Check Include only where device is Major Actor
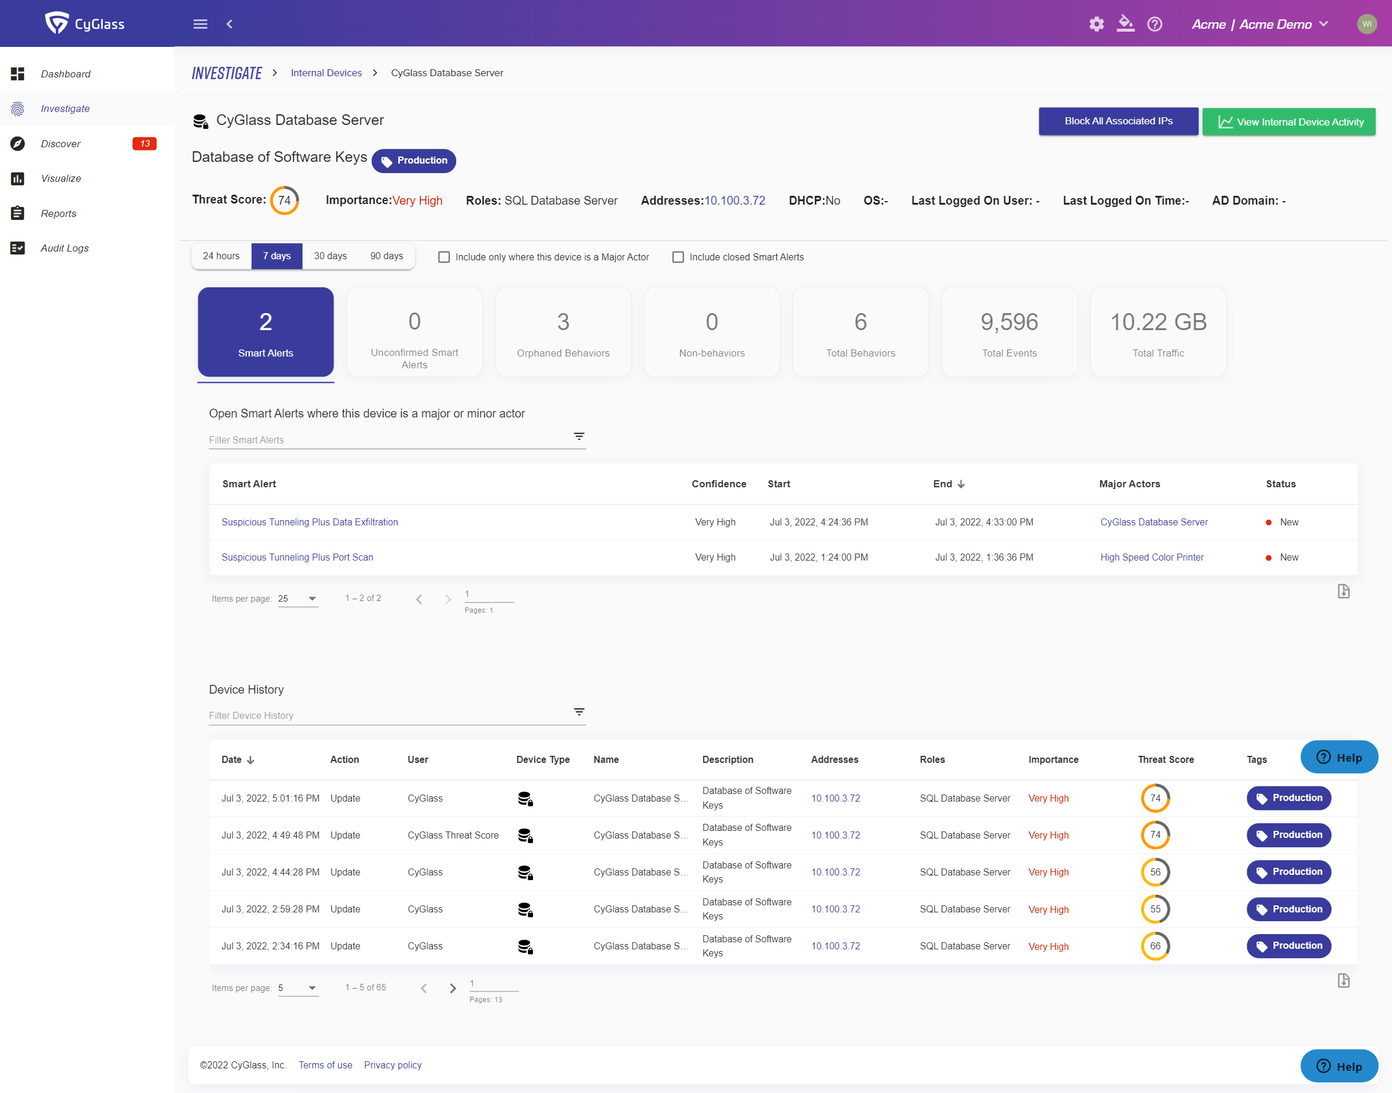Image resolution: width=1392 pixels, height=1093 pixels. tap(443, 257)
